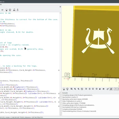Click the View All icon
Screen dimensions: 119x119
pyautogui.click(x=71, y=89)
